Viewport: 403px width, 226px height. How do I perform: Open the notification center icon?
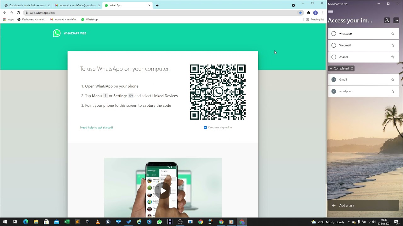[x=397, y=222]
